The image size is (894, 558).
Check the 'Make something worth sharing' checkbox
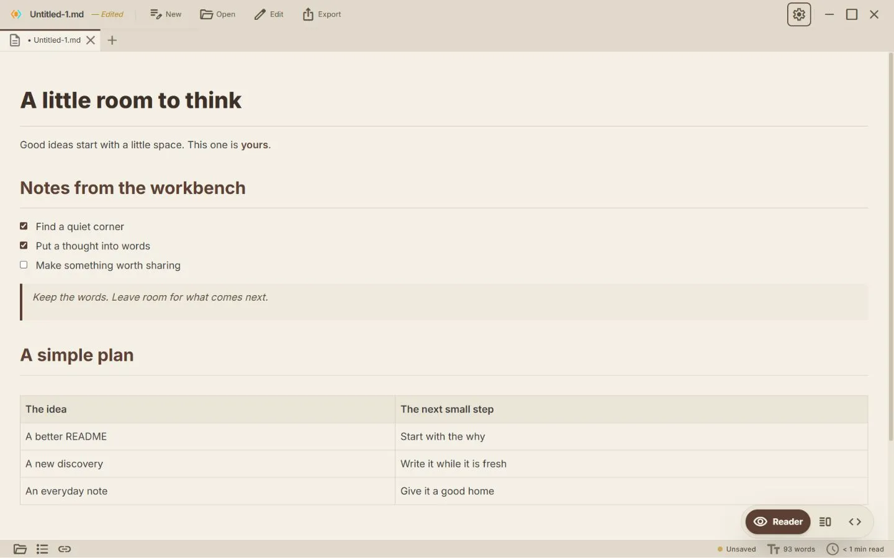point(24,265)
